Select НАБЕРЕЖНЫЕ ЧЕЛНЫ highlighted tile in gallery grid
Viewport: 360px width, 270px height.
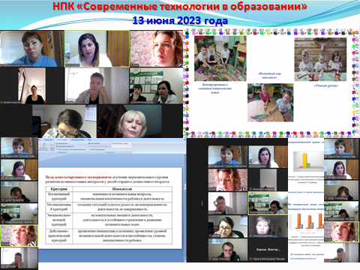click(x=268, y=203)
